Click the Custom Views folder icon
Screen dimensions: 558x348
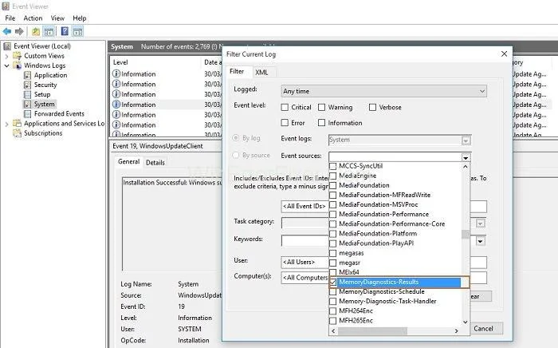pos(17,56)
